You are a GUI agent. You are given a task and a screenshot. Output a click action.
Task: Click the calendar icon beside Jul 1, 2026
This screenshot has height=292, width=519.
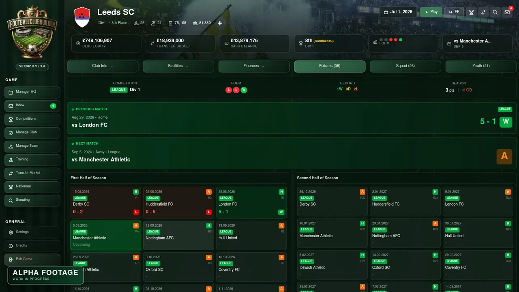pyautogui.click(x=386, y=12)
